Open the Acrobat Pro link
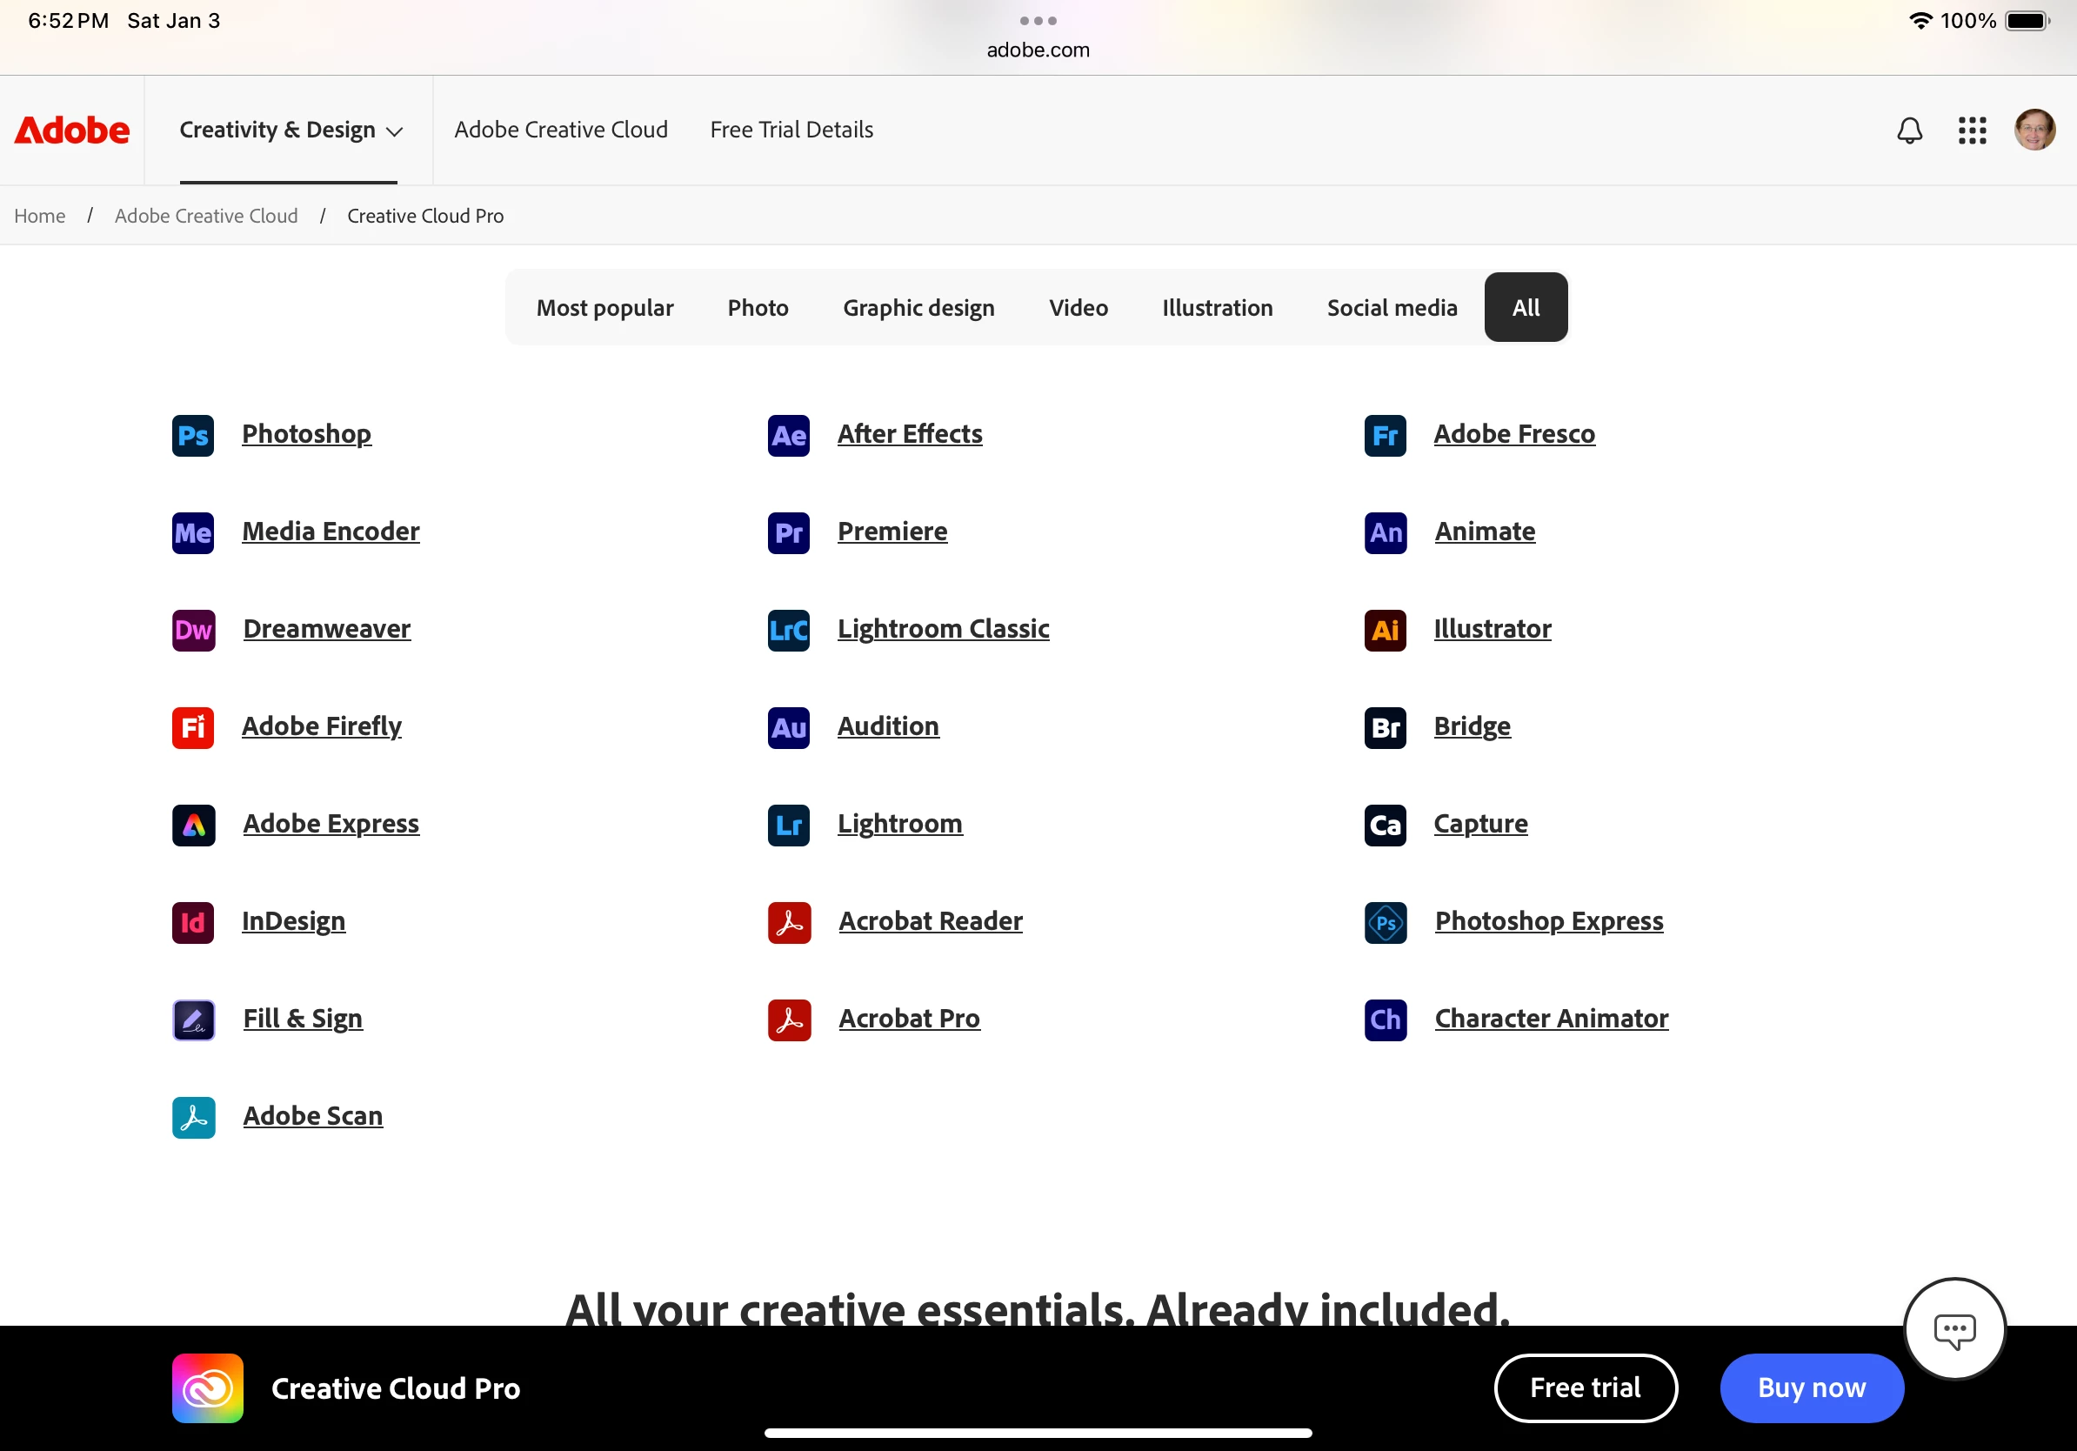Viewport: 2077px width, 1451px height. click(x=909, y=1020)
